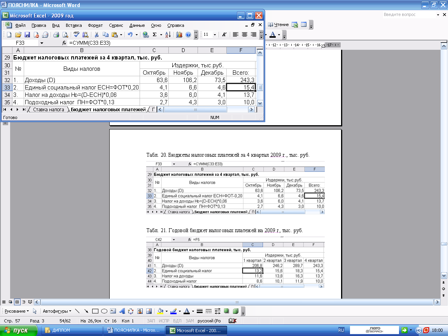
Task: Expand the Fill Color dropdown arrow
Action: click(x=166, y=311)
